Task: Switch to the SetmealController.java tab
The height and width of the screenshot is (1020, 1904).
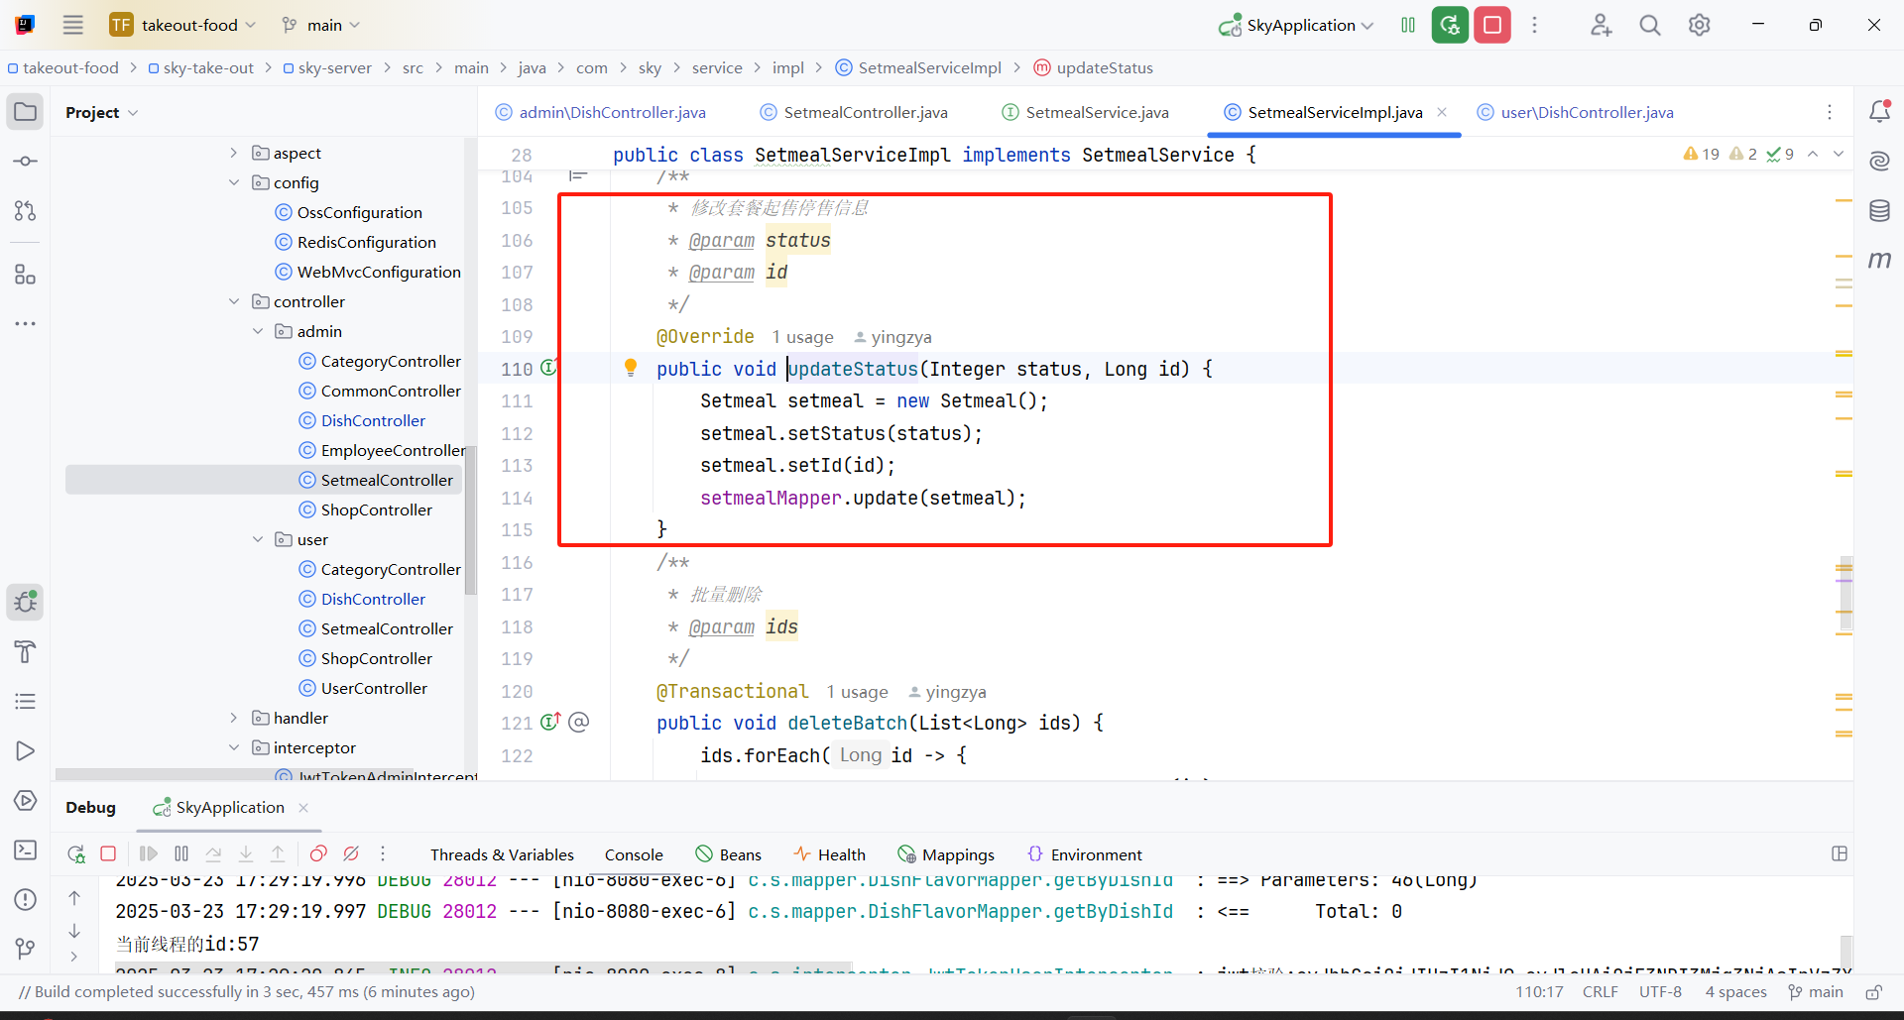Action: (854, 112)
